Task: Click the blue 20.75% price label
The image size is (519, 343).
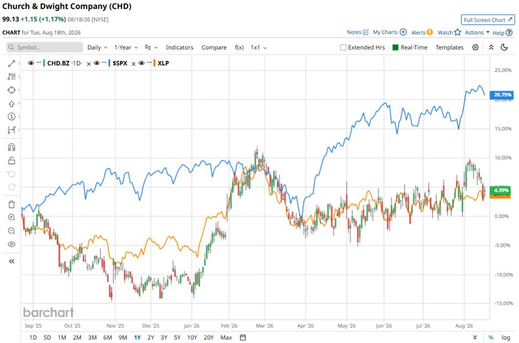Action: [x=502, y=94]
